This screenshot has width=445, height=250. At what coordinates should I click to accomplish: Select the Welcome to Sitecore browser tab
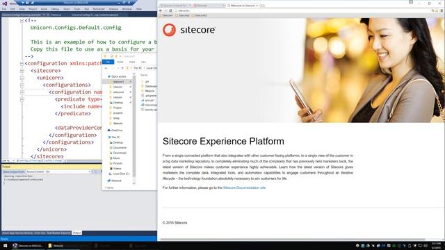coord(243,6)
